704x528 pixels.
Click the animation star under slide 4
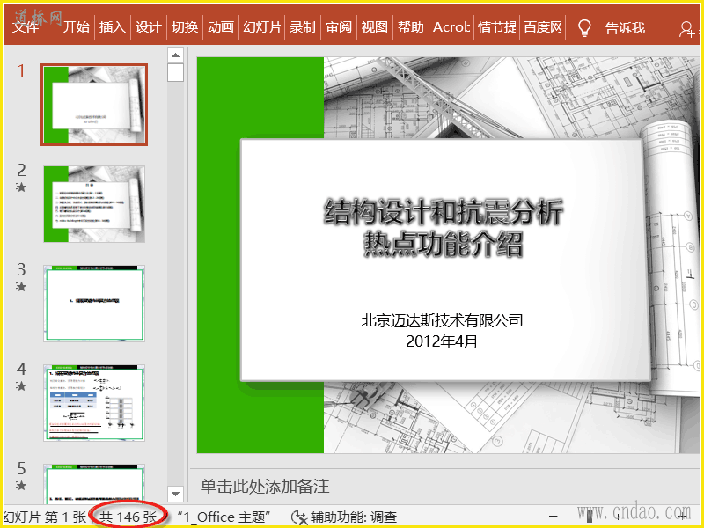tap(21, 385)
